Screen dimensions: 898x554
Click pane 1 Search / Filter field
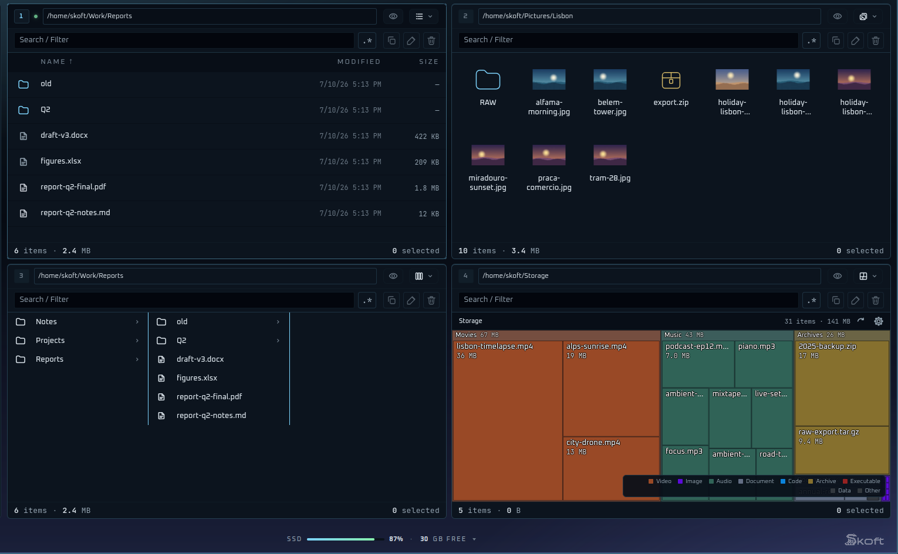point(184,40)
